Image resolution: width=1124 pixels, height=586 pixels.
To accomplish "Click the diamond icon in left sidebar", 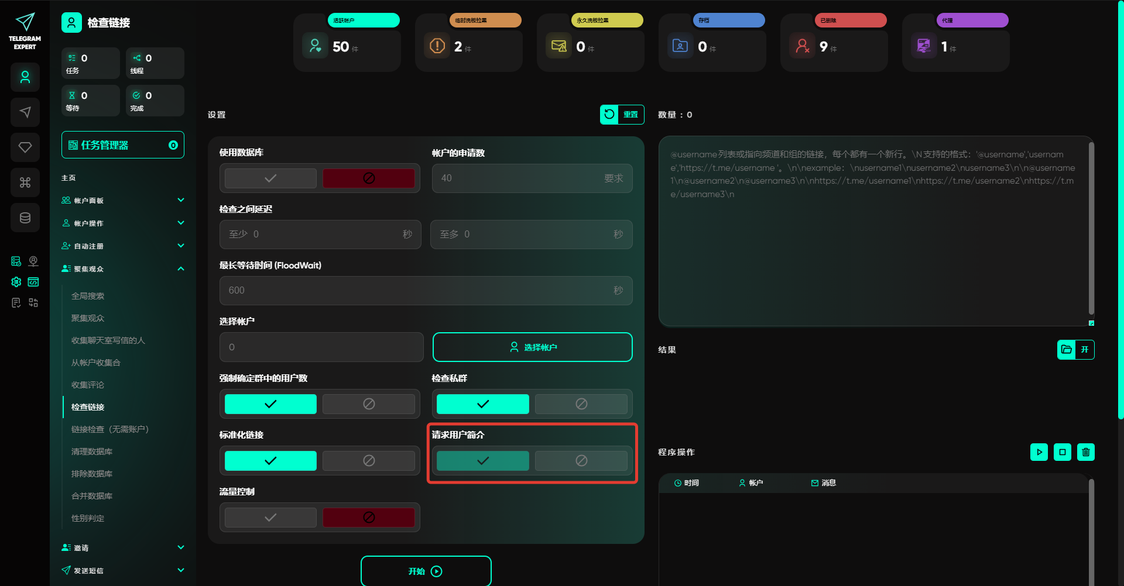I will 25,147.
